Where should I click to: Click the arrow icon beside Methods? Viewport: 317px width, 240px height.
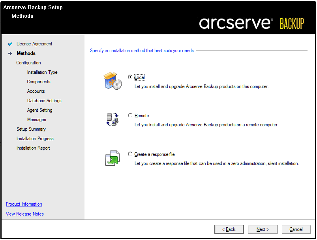coord(10,53)
